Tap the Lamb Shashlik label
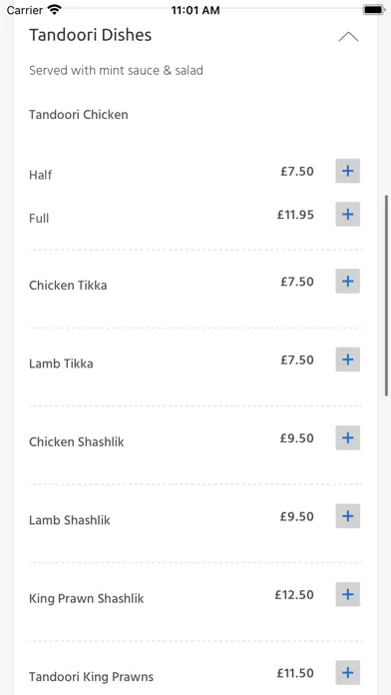 tap(70, 520)
